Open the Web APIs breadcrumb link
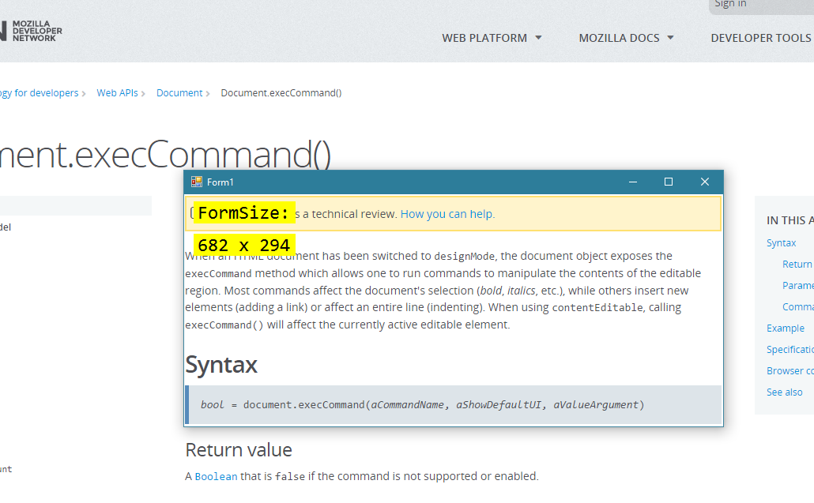This screenshot has height=503, width=814. tap(117, 93)
